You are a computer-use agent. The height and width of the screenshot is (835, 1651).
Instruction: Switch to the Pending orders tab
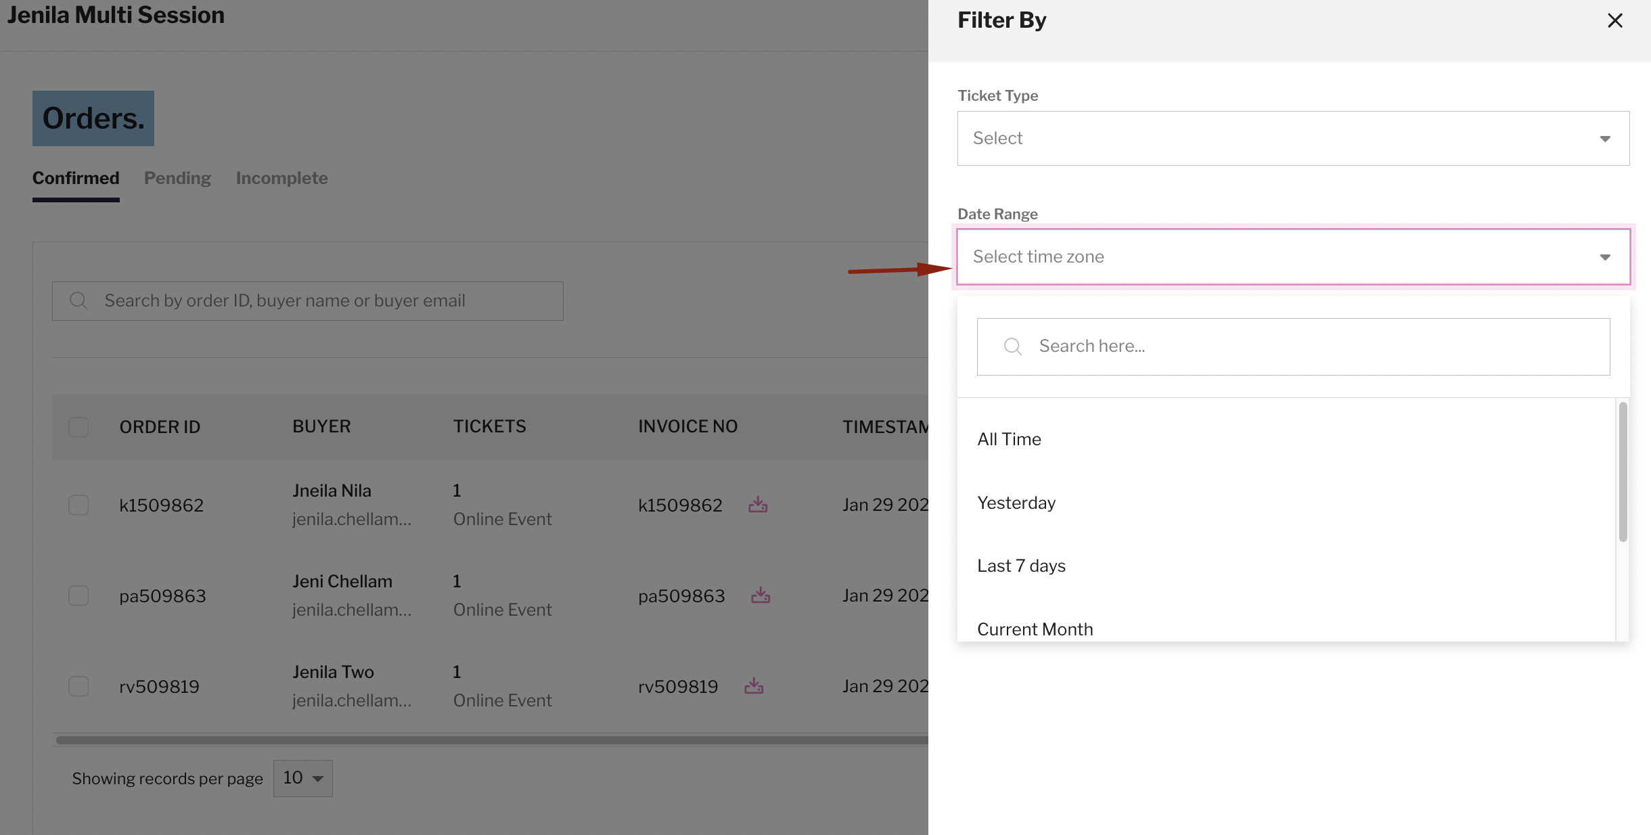click(x=177, y=178)
